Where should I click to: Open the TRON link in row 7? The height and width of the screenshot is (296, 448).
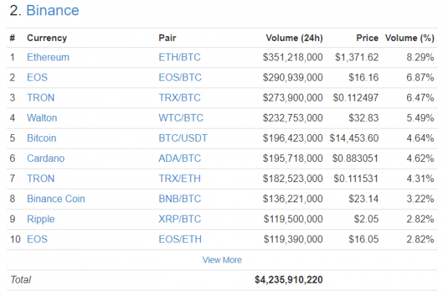[40, 179]
